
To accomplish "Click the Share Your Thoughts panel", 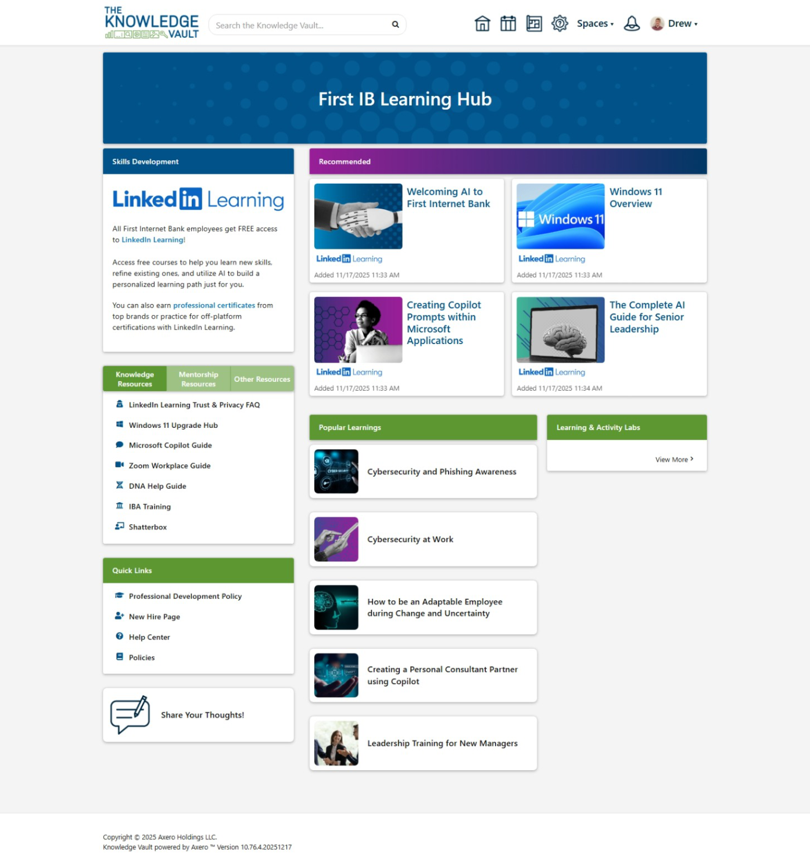I will pos(198,715).
